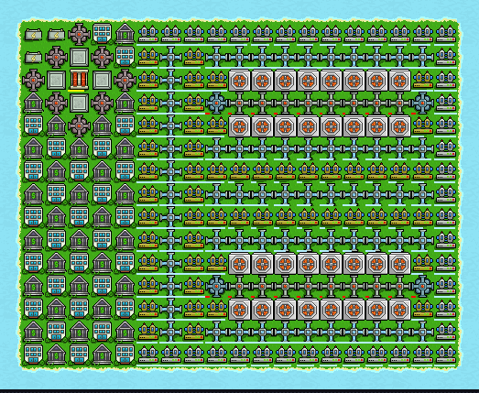Select the battery directly beneath the corner battery

click(x=33, y=58)
